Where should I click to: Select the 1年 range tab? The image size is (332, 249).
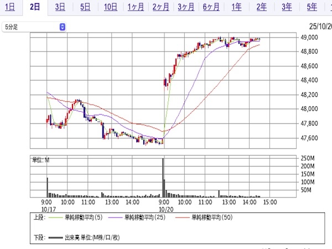236,7
